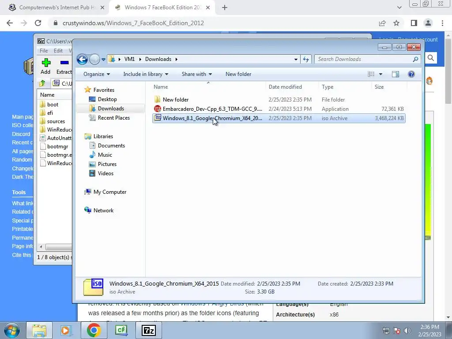Image resolution: width=452 pixels, height=339 pixels.
Task: Open Chrome side panel icon
Action: click(414, 23)
